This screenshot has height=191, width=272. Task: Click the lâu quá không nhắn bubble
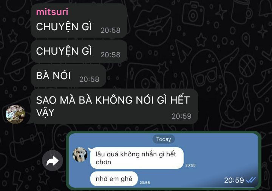pos(137,158)
